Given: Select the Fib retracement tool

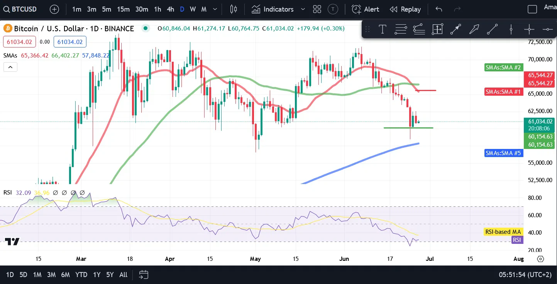Looking at the screenshot, I should click(x=401, y=29).
